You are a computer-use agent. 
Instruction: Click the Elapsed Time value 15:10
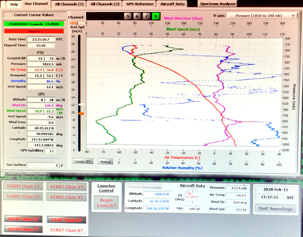pos(41,45)
